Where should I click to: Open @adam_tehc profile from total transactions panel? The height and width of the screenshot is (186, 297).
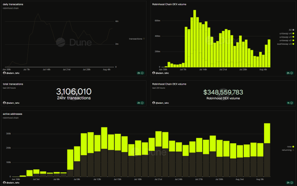[13, 103]
